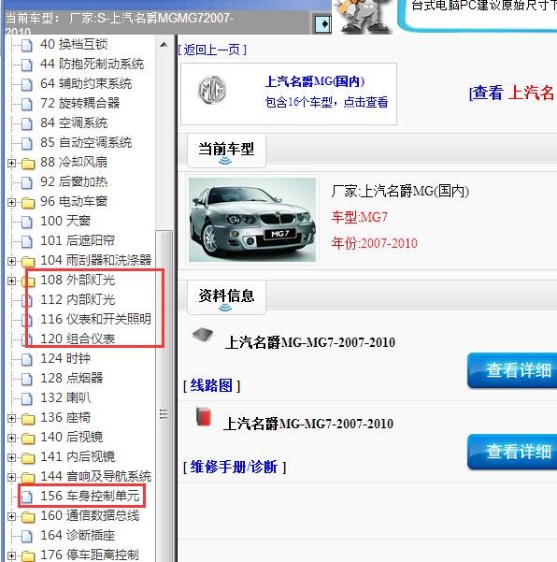
Task: Open 包含16个车型，点击查看 link
Action: point(326,102)
